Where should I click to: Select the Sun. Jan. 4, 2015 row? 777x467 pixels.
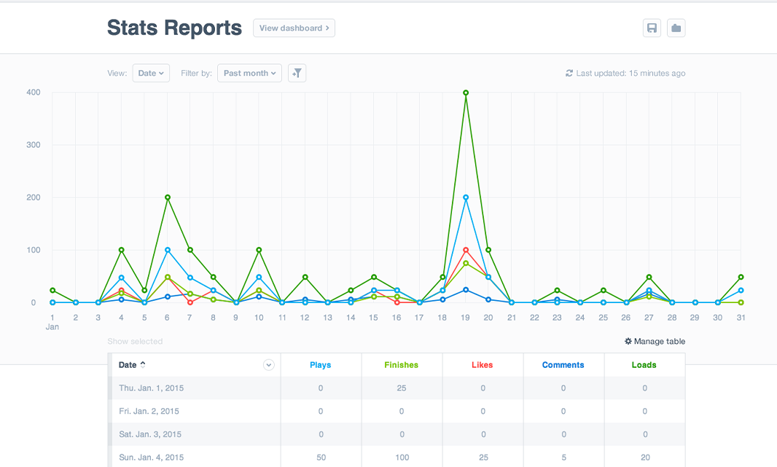pyautogui.click(x=152, y=458)
